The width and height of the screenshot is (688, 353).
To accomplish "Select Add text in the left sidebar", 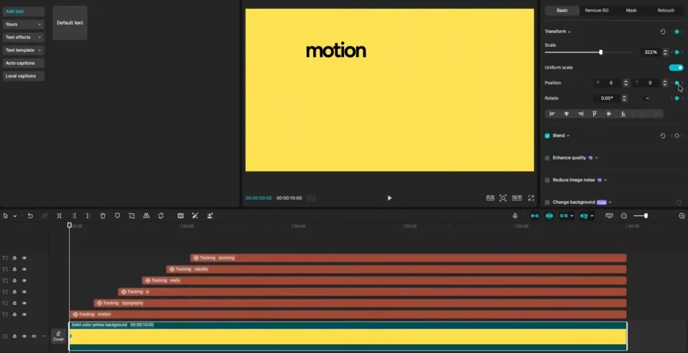I will (x=24, y=11).
